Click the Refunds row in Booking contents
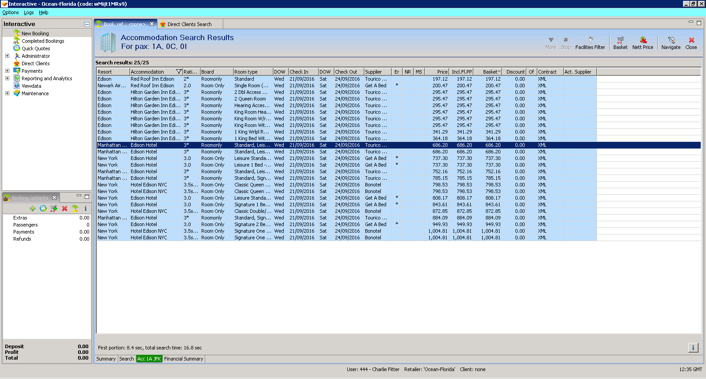This screenshot has height=379, width=706. [x=47, y=239]
